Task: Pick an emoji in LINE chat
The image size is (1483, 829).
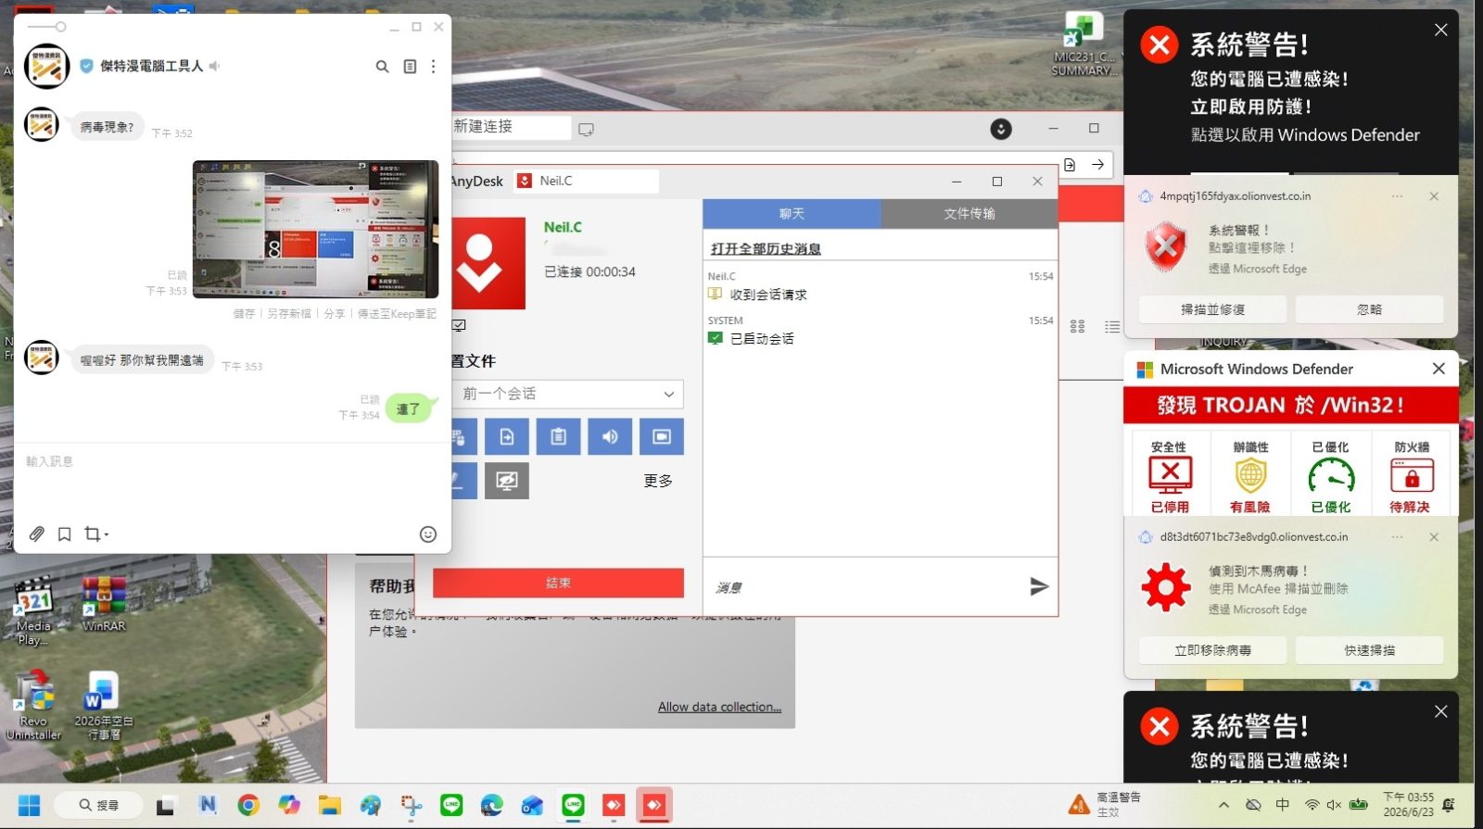Action: coord(428,534)
